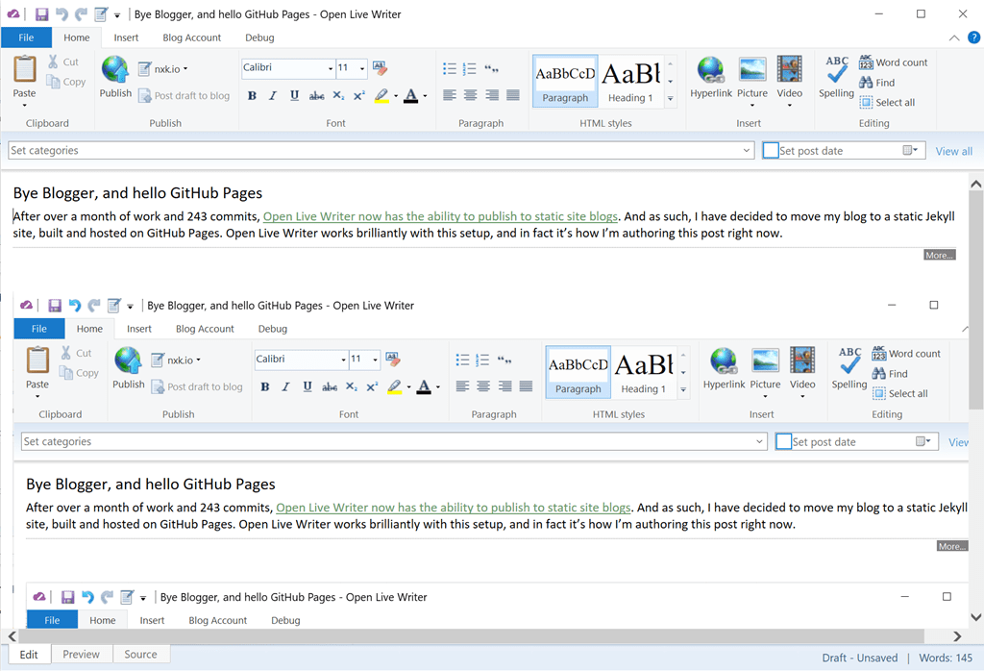The height and width of the screenshot is (671, 984).
Task: Open the Open Live Writer static site link in the first paragraph
Action: pos(440,216)
